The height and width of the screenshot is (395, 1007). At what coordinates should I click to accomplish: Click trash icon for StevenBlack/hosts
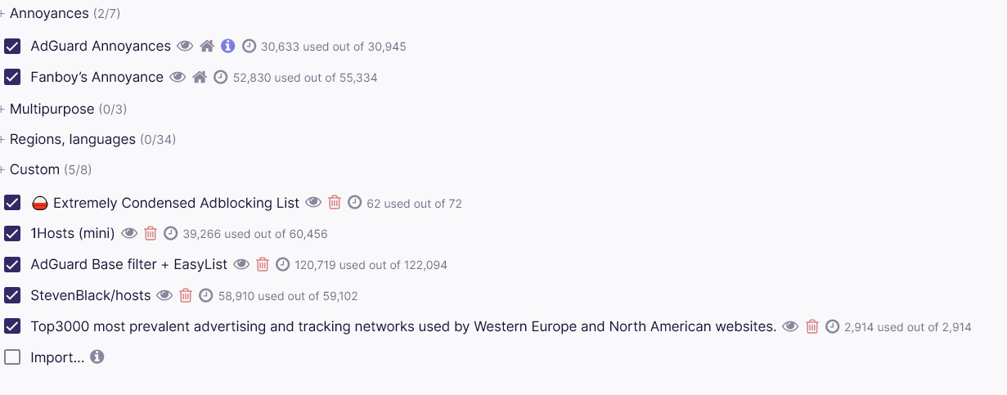pyautogui.click(x=186, y=296)
